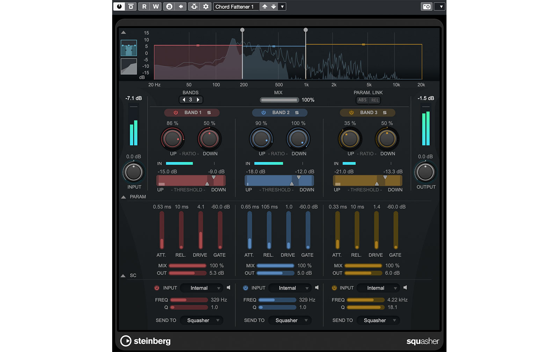
Task: Click the side-chain activate icon in toolbar
Action: pos(194,6)
